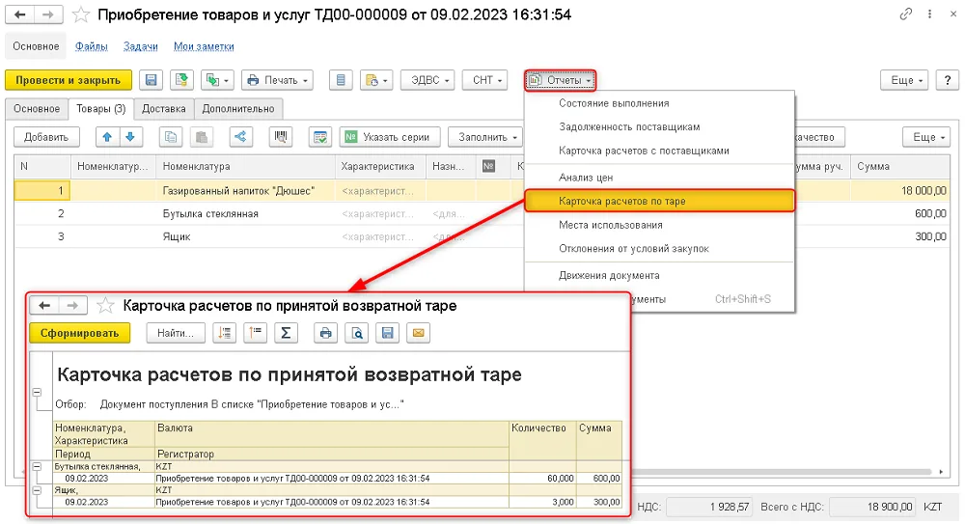Select Карточка расчетов по таре menu item
This screenshot has width=965, height=524.
[x=659, y=201]
